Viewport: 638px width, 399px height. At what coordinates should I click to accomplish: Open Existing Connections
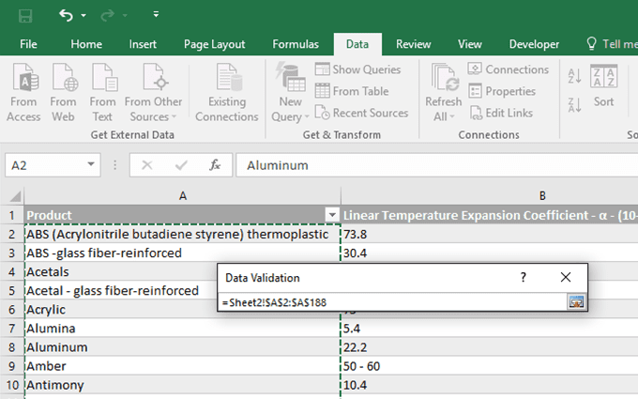[x=227, y=93]
